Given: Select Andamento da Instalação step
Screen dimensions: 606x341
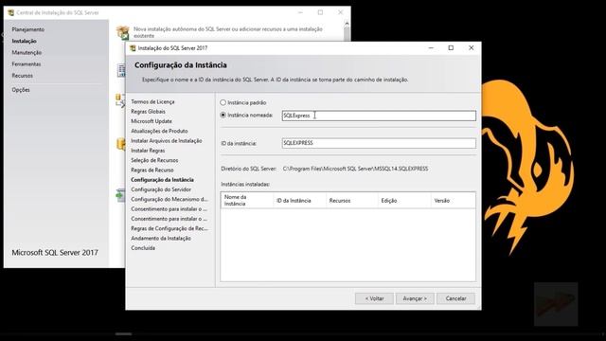Looking at the screenshot, I should (161, 238).
